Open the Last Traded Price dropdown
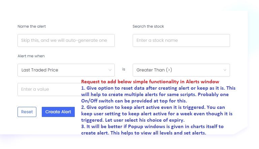 pyautogui.click(x=66, y=70)
